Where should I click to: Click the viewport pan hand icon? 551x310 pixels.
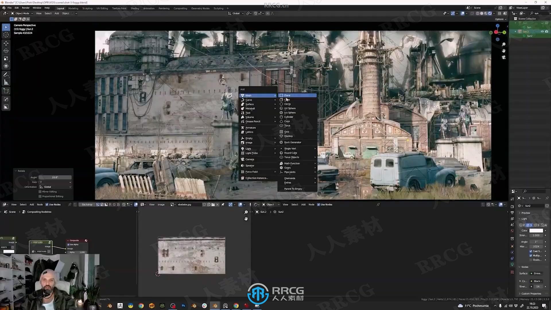pos(504,51)
